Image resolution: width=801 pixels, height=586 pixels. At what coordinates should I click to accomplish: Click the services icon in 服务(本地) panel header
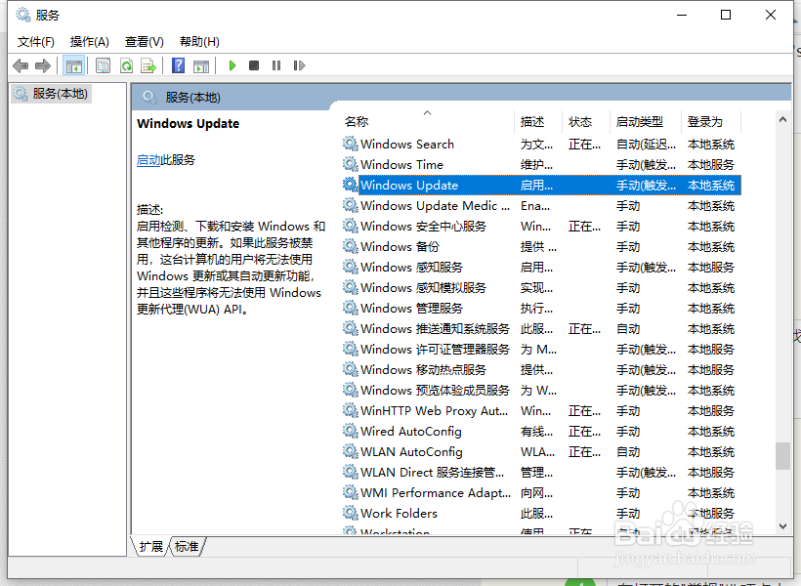[149, 97]
